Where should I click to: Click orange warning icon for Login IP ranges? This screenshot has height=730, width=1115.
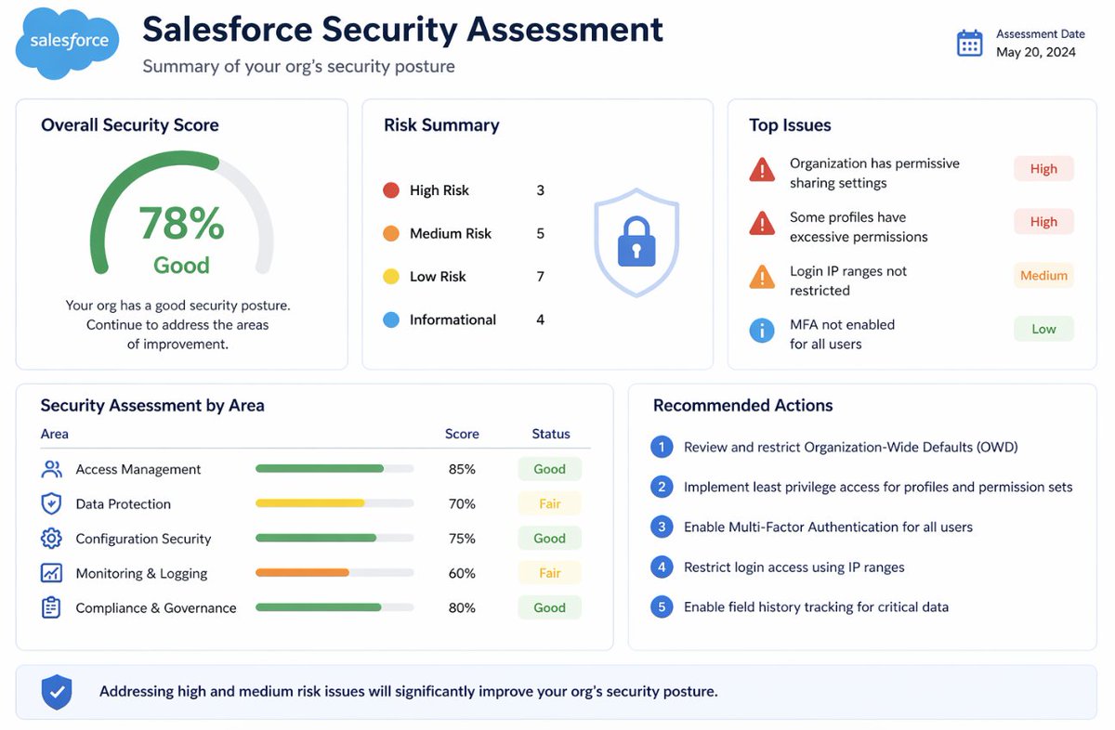pyautogui.click(x=762, y=277)
